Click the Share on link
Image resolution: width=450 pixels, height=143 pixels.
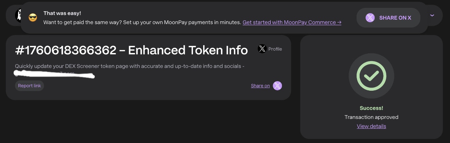tap(260, 86)
